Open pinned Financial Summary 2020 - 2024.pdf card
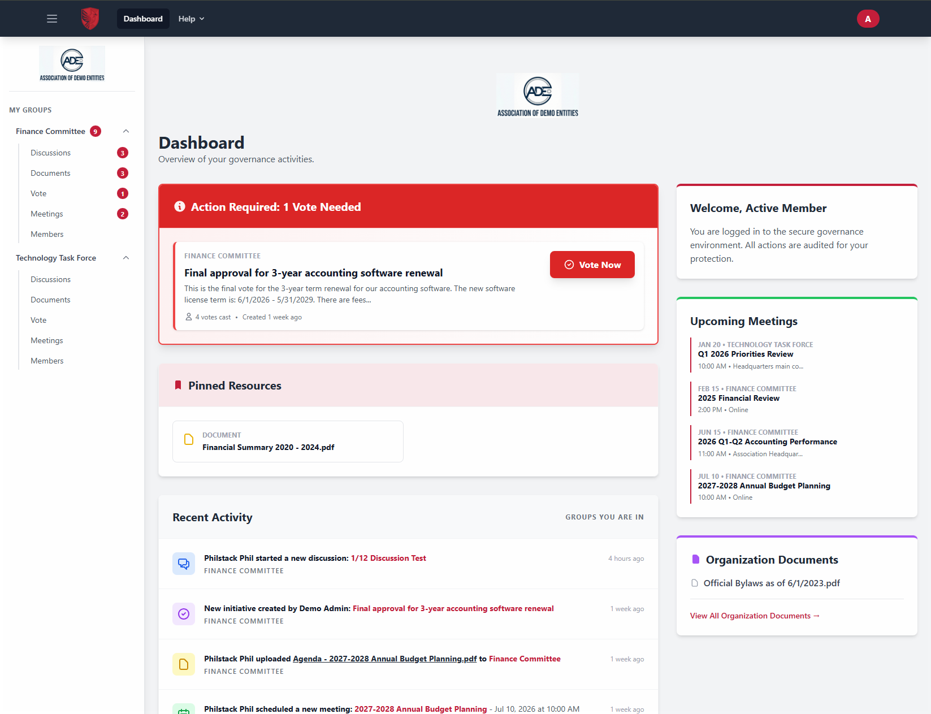The image size is (931, 714). click(x=288, y=442)
